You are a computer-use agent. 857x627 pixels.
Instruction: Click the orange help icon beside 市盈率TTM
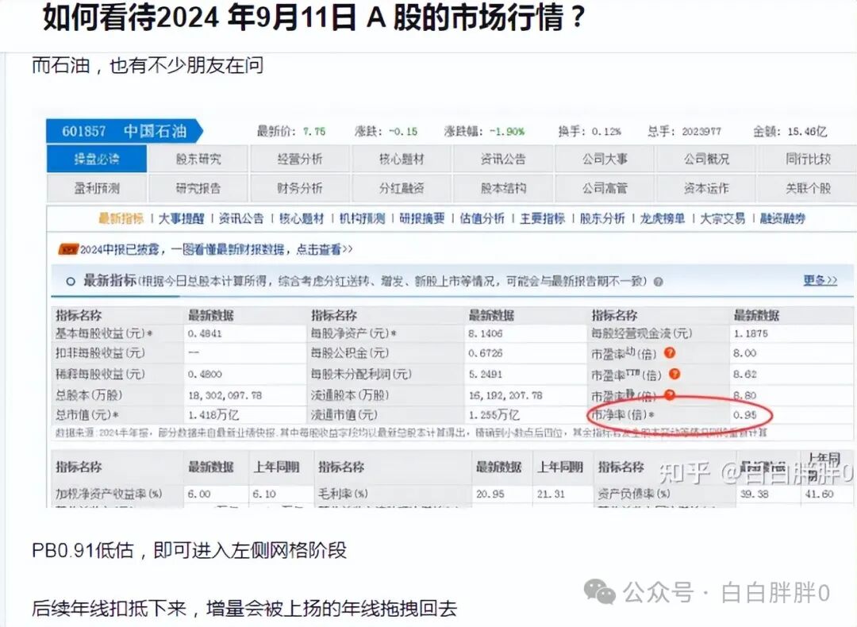674,374
